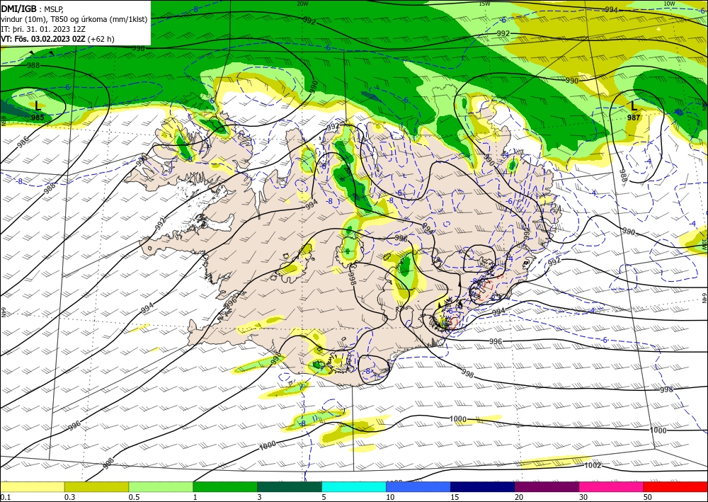Click the legend value '20'
708x502 pixels.
pyautogui.click(x=519, y=497)
